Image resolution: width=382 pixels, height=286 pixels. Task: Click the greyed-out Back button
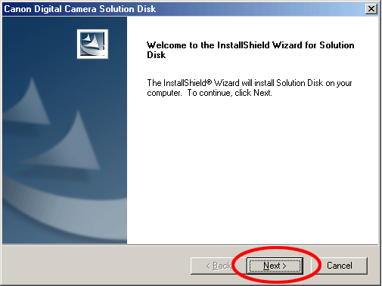219,266
